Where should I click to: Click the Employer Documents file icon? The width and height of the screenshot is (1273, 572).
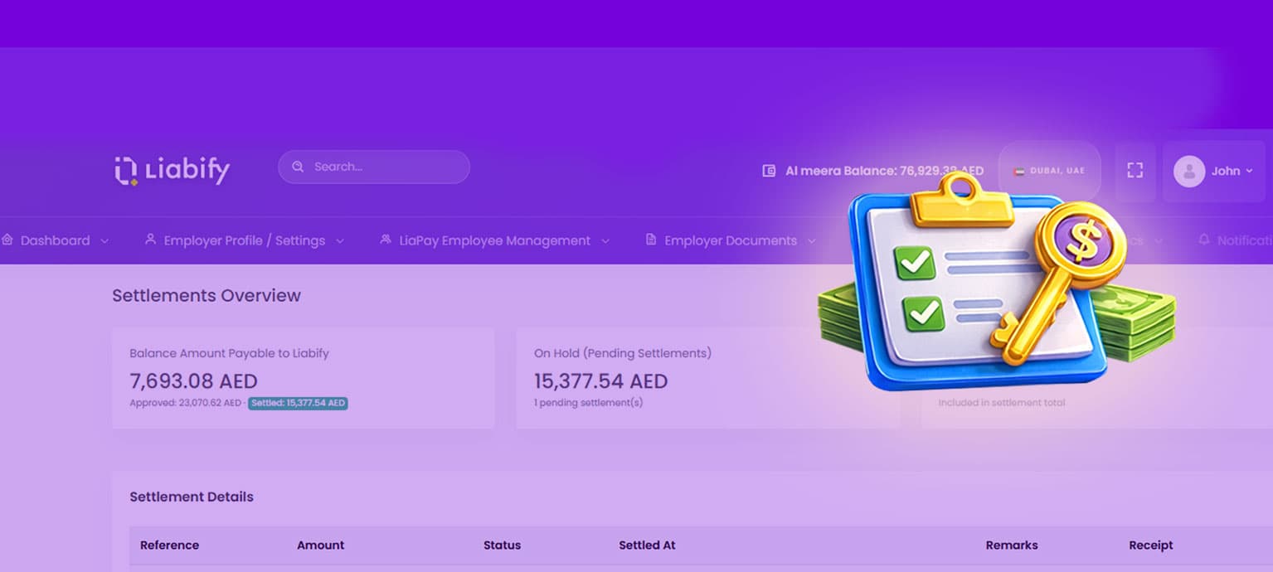(x=651, y=240)
